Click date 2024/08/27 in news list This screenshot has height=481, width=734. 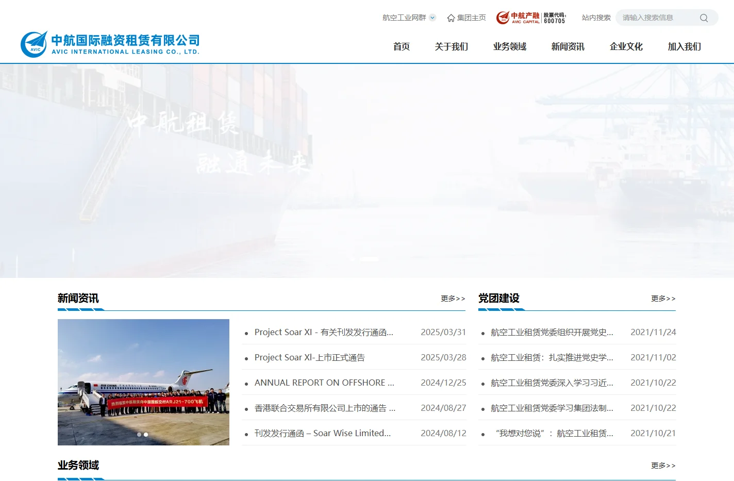click(443, 408)
